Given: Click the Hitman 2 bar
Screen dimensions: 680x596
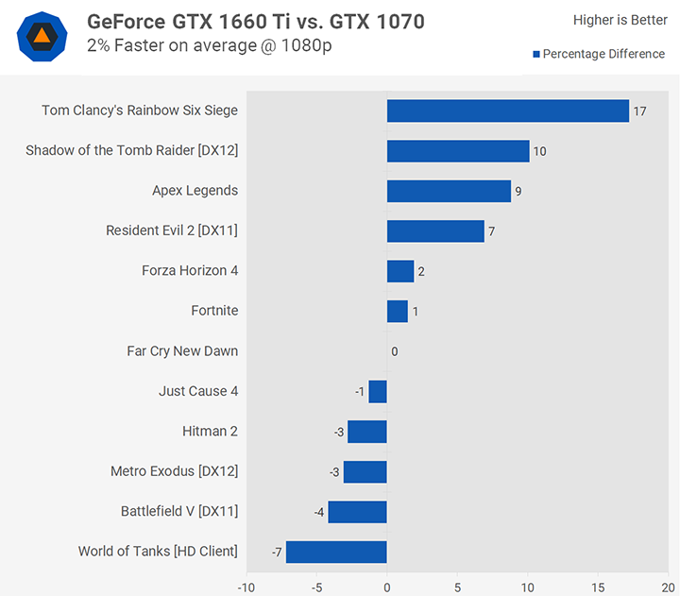Looking at the screenshot, I should click(367, 432).
